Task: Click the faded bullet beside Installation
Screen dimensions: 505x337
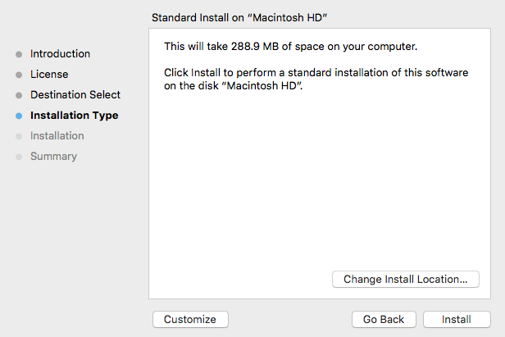Action: click(x=19, y=137)
